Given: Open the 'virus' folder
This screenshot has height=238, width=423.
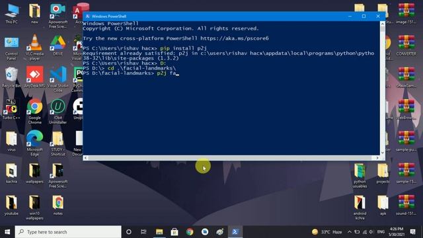Looking at the screenshot, I should [x=11, y=141].
